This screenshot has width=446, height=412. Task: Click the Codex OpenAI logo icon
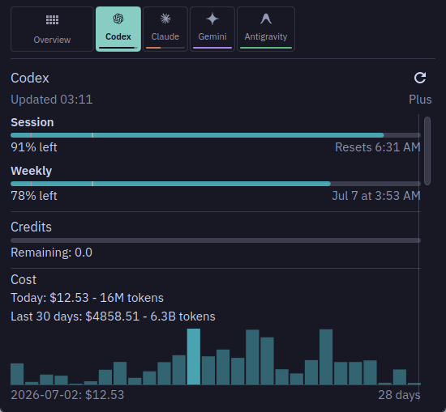(118, 19)
